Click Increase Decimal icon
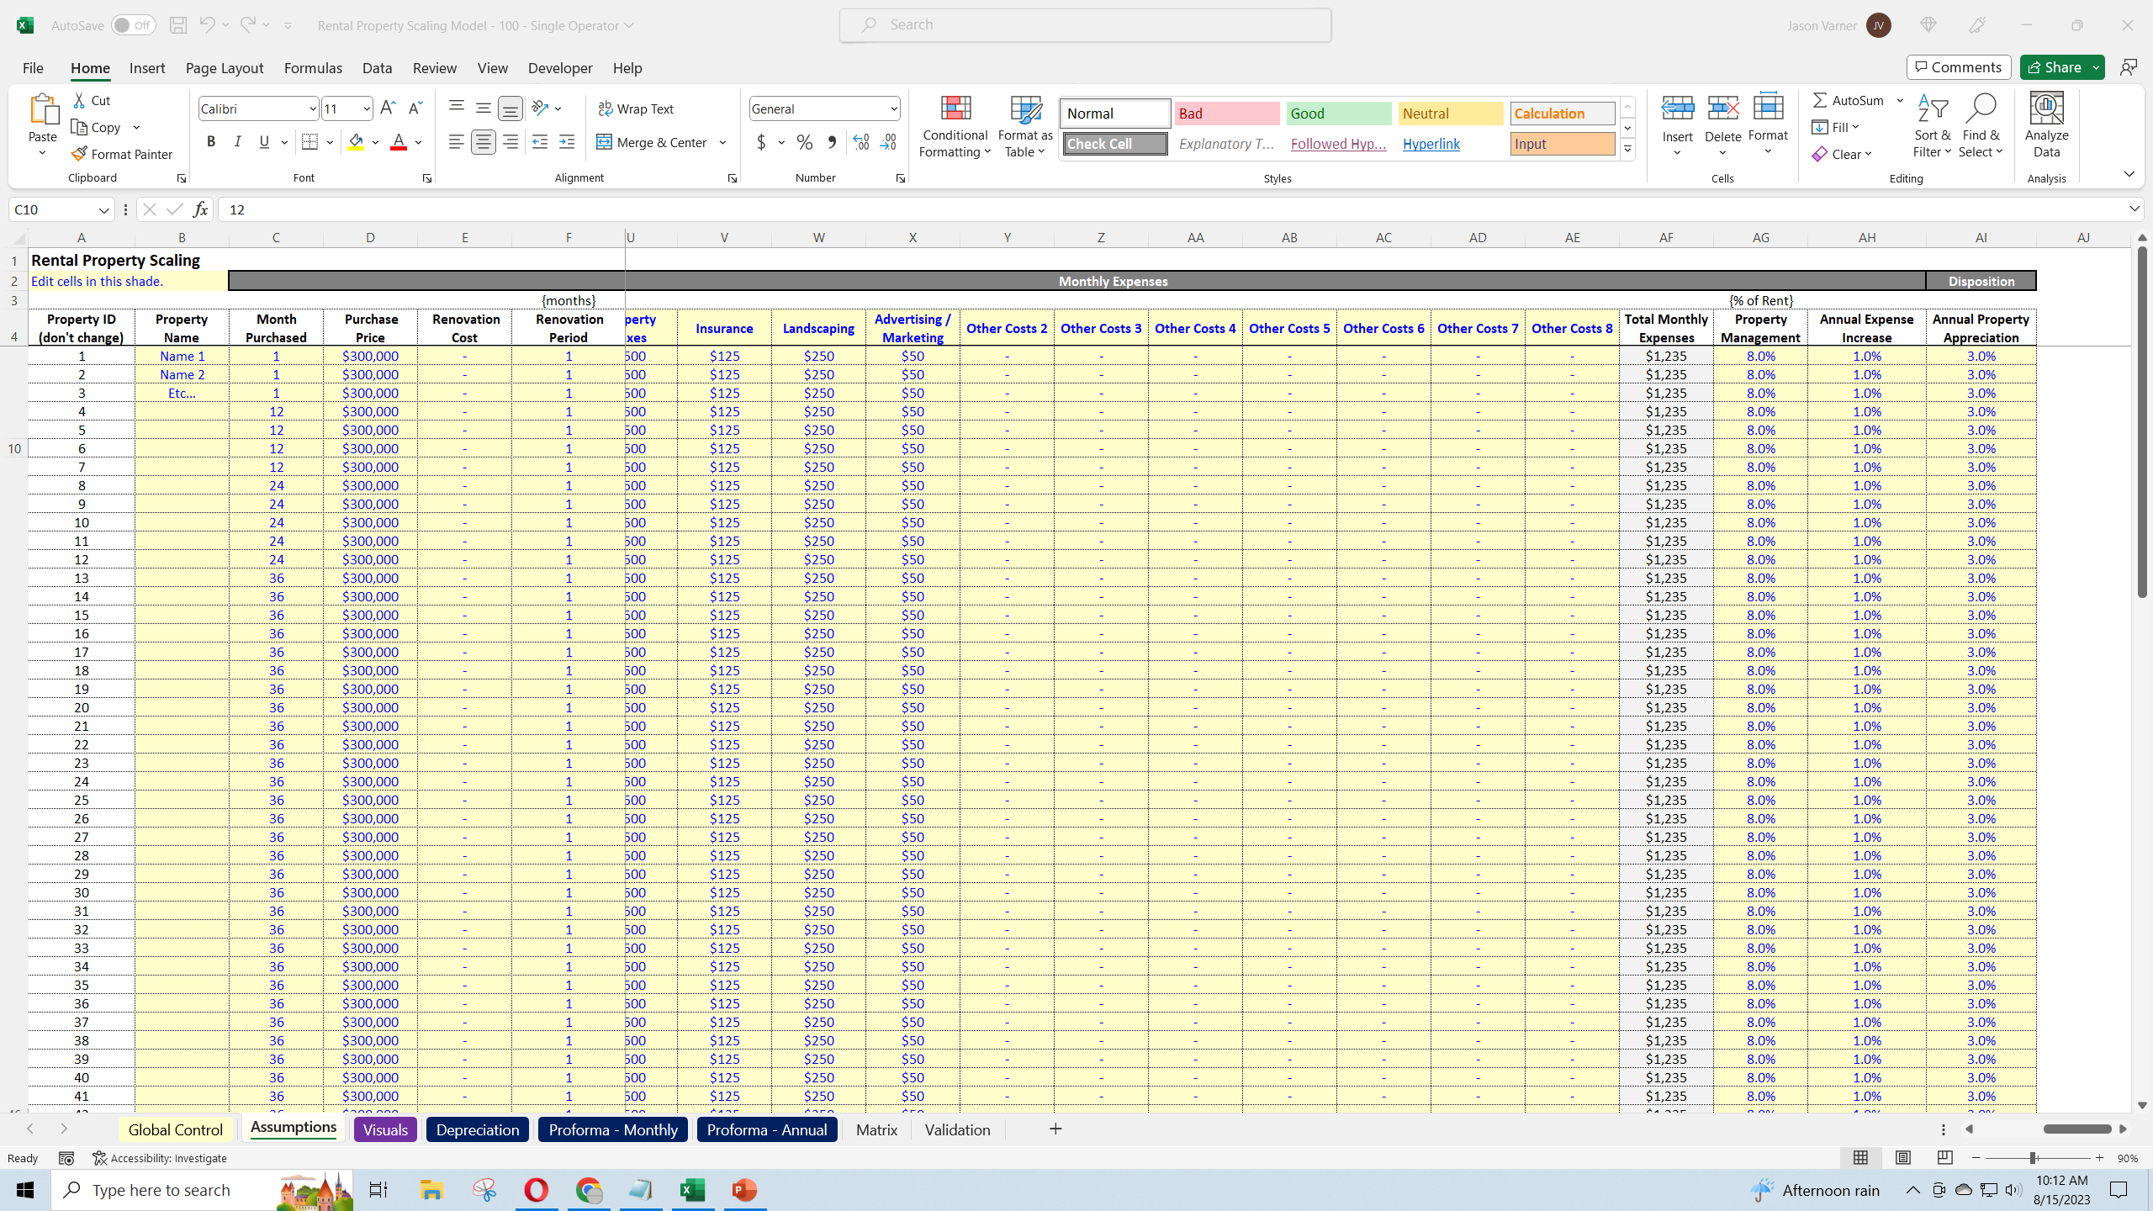2153x1211 pixels. click(x=861, y=142)
